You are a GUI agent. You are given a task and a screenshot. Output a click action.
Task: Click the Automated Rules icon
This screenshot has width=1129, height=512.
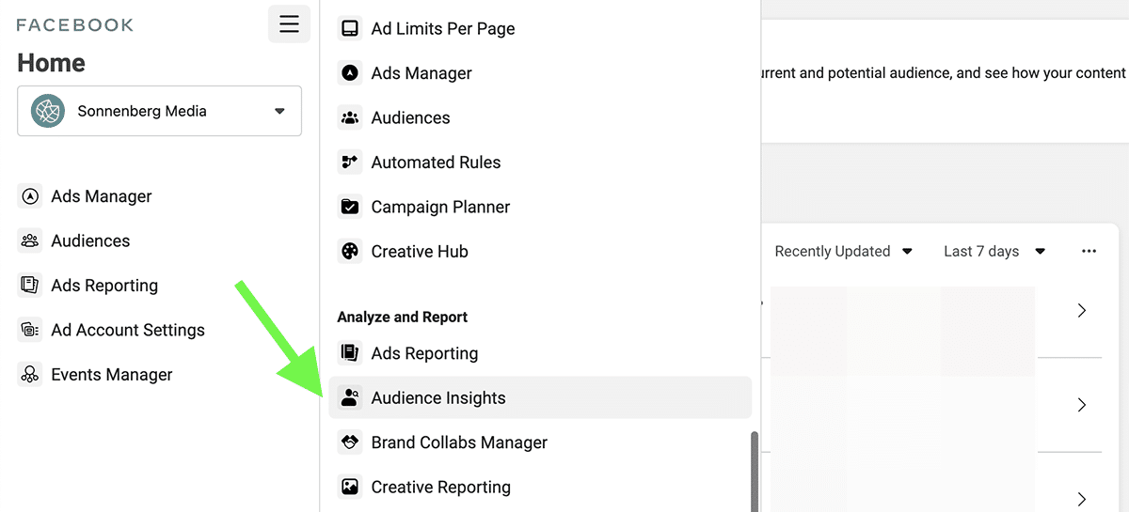[350, 163]
